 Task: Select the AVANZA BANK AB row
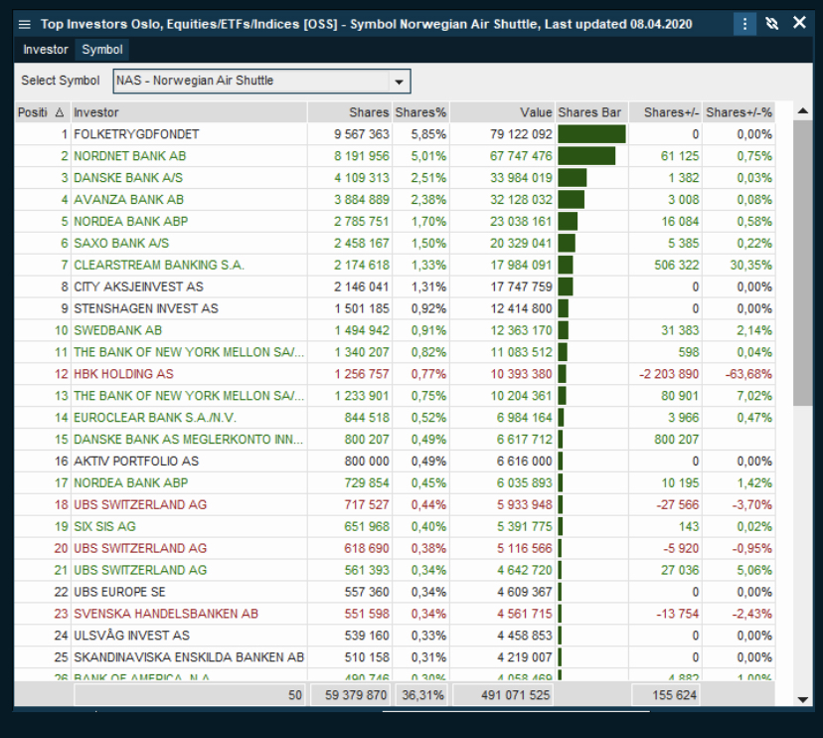coord(395,200)
